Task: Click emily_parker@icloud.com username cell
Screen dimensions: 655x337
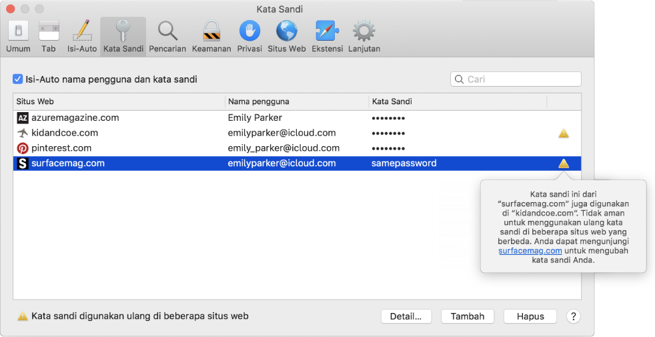Action: 283,148
